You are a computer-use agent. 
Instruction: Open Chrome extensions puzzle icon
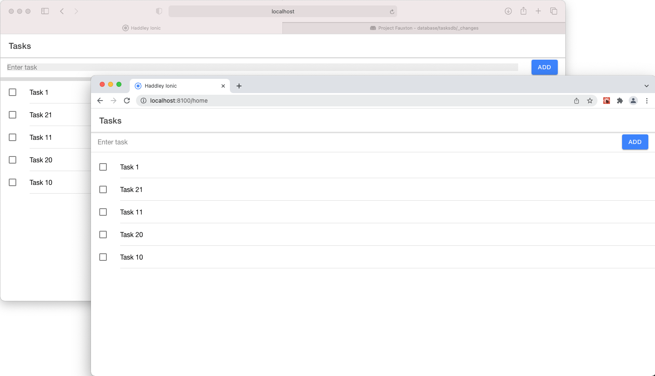coord(620,101)
